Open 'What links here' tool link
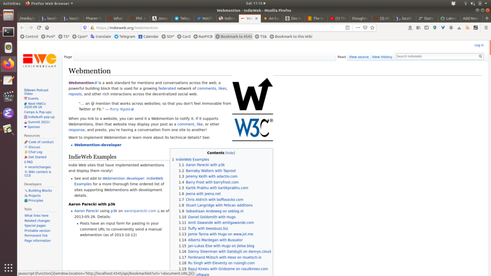 click(36, 216)
